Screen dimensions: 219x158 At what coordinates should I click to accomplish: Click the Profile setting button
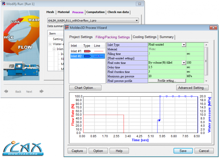pos(167,81)
